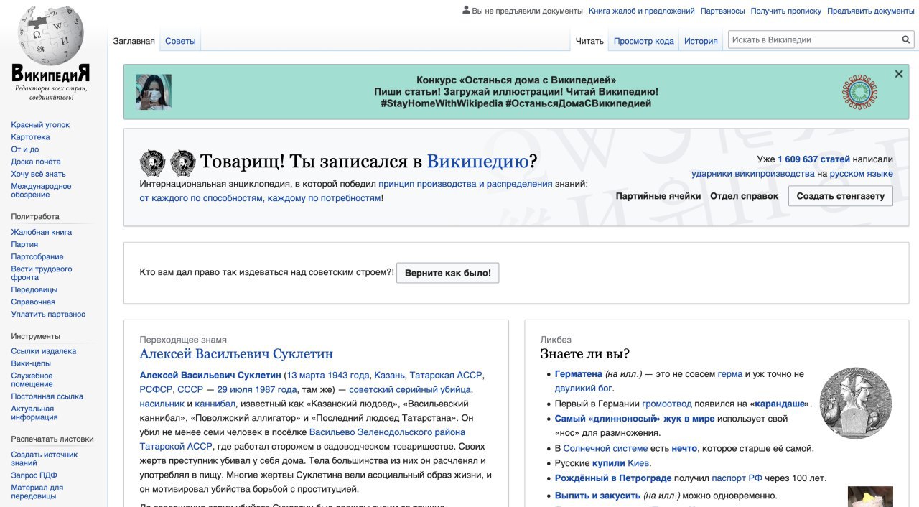Click 'Вики-цепы' tools link

[31, 364]
